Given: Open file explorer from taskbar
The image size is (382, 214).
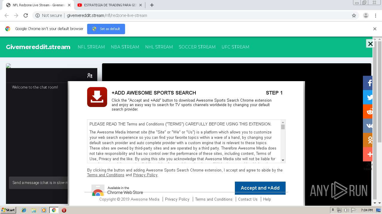Looking at the screenshot, I should (x=34, y=210).
